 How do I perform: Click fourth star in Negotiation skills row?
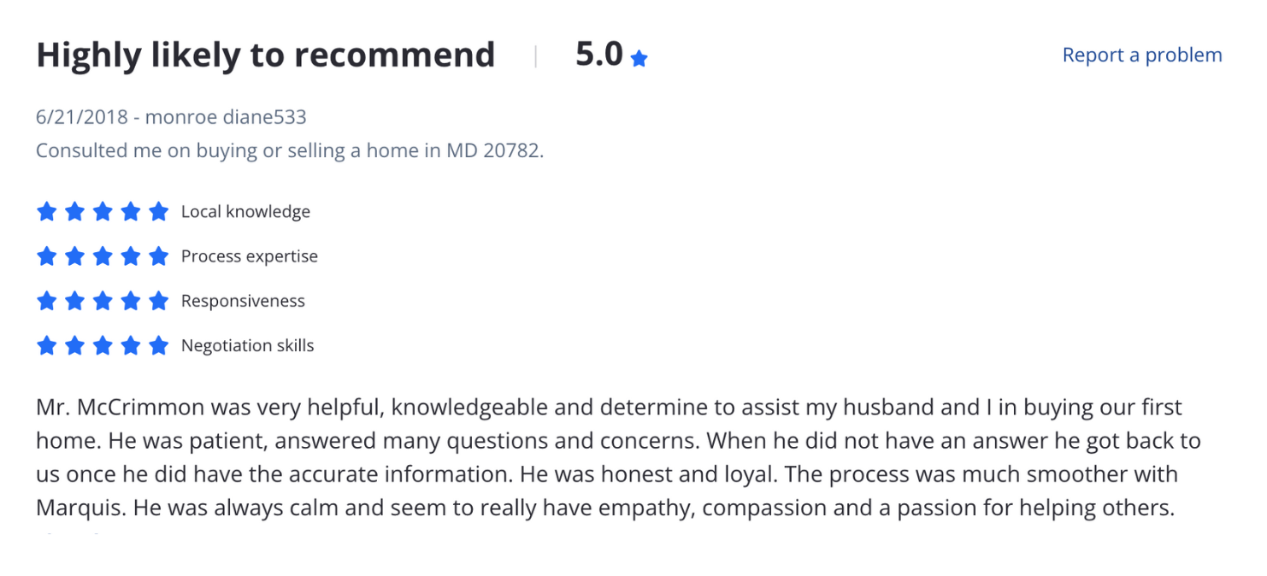131,345
